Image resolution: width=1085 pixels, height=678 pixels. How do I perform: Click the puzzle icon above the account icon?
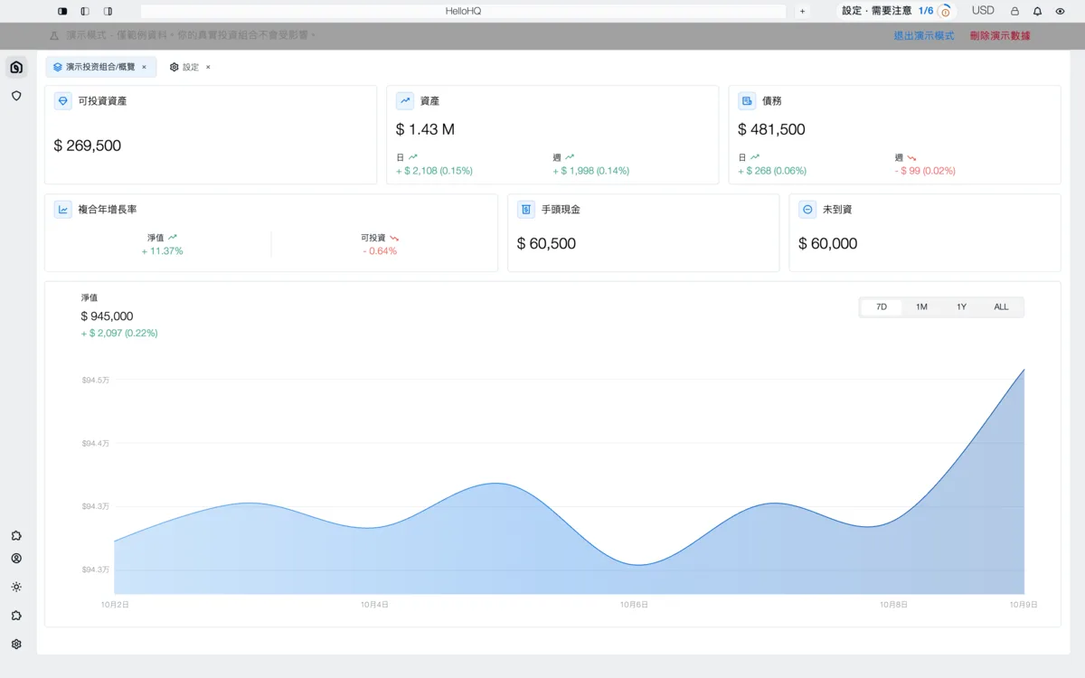pyautogui.click(x=15, y=536)
